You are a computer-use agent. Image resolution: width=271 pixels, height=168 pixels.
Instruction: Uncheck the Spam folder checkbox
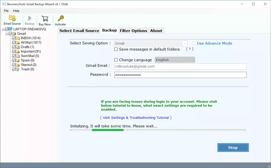pyautogui.click(x=14, y=60)
